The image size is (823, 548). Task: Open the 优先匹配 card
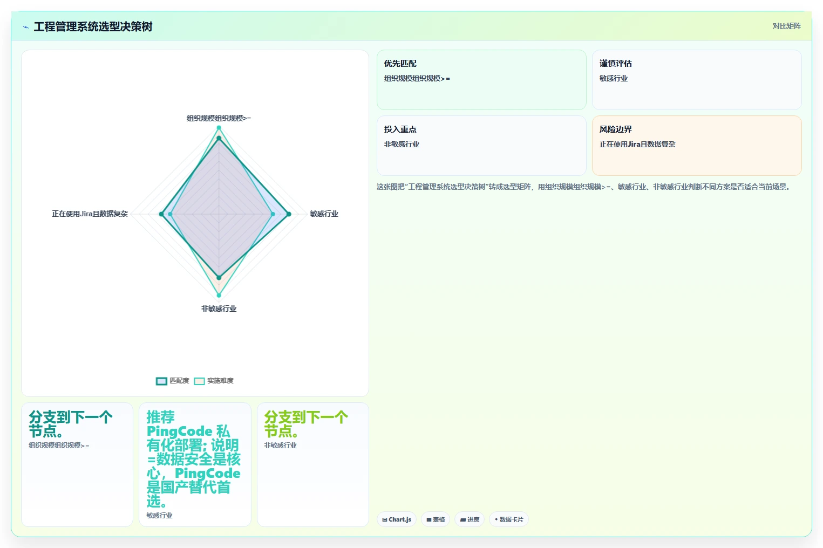481,80
